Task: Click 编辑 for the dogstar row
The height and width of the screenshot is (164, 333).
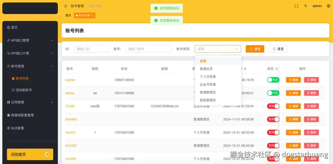Action: [x=293, y=80]
